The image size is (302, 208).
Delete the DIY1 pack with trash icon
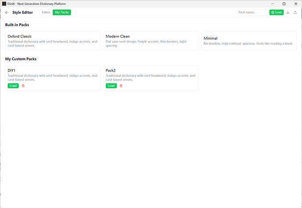[x=23, y=86]
